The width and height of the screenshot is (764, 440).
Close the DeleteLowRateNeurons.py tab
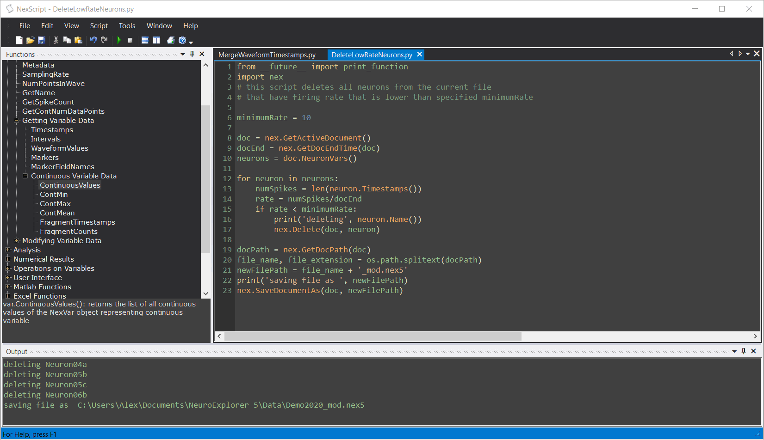420,55
